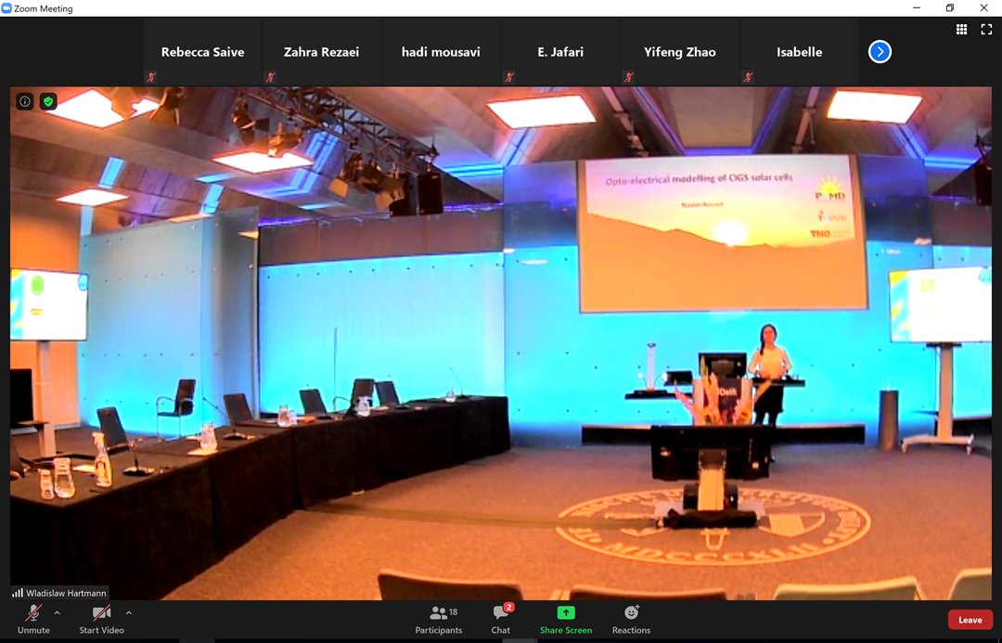Screen dimensions: 1002x643
Task: Switch to gallery view grid icon
Action: click(x=961, y=30)
